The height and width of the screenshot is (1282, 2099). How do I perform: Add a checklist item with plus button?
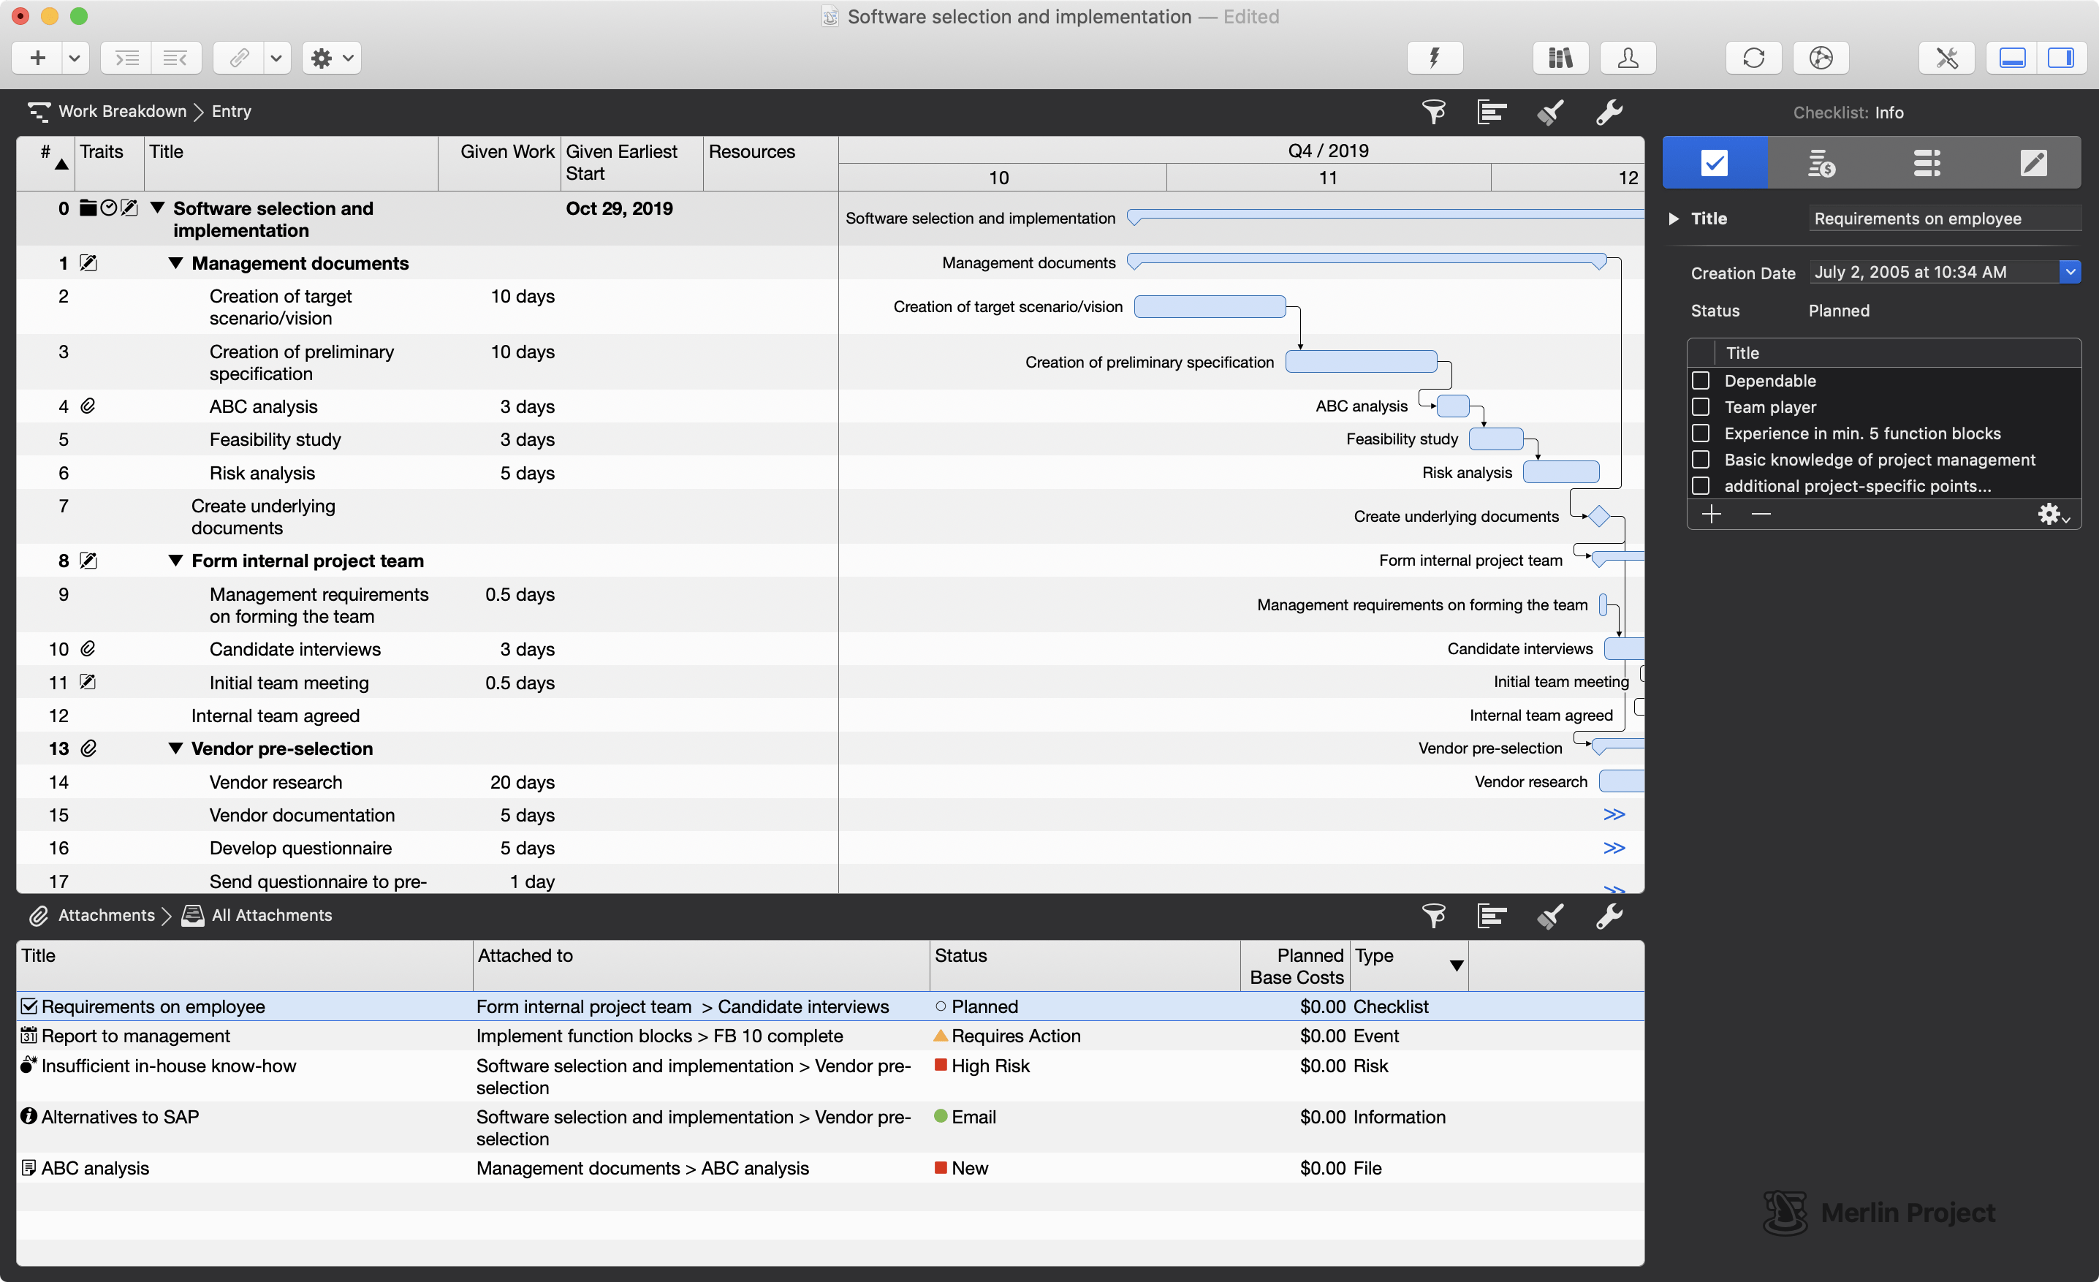pyautogui.click(x=1712, y=514)
